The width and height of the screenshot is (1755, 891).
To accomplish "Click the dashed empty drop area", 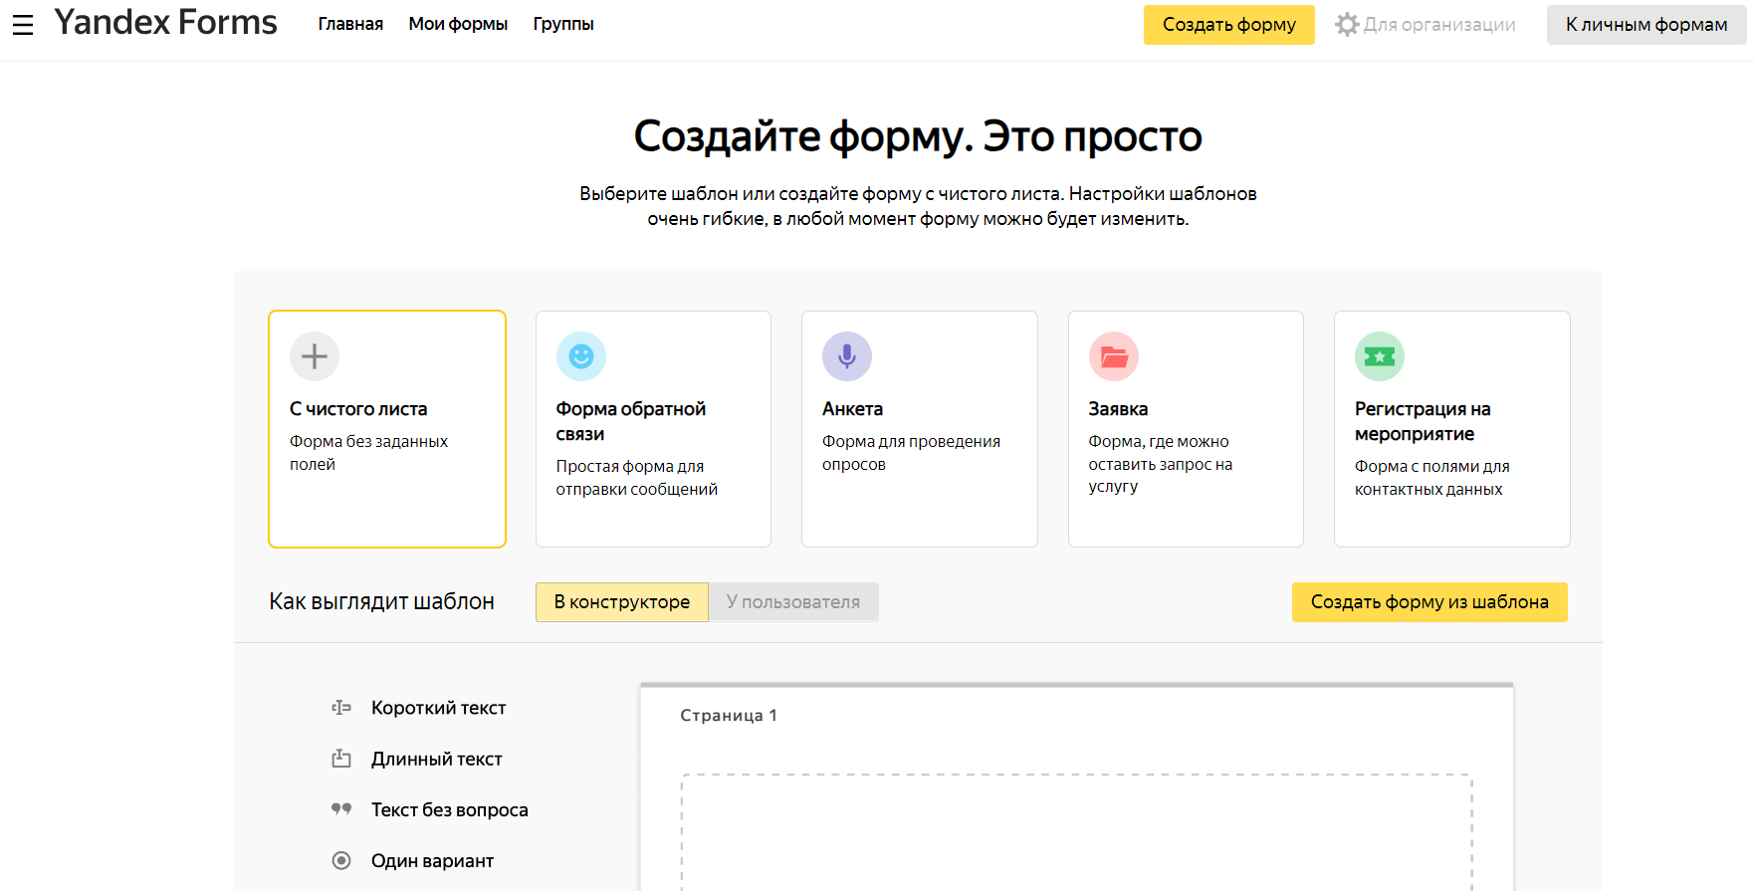I will click(x=1077, y=832).
